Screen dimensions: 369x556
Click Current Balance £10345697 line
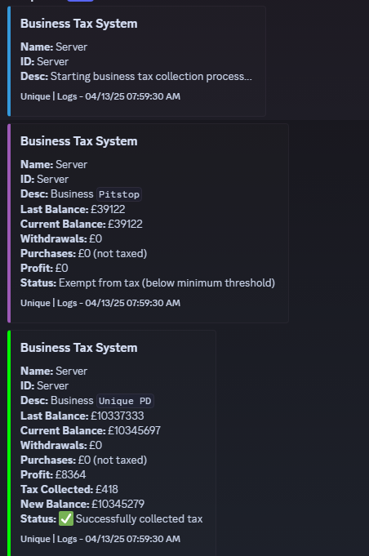click(x=91, y=430)
